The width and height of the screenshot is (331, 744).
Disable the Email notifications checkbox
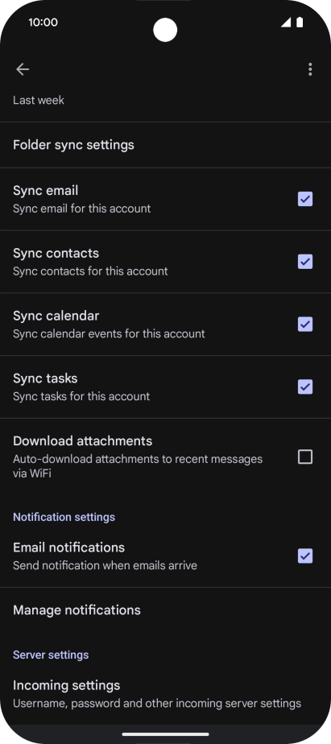[305, 556]
